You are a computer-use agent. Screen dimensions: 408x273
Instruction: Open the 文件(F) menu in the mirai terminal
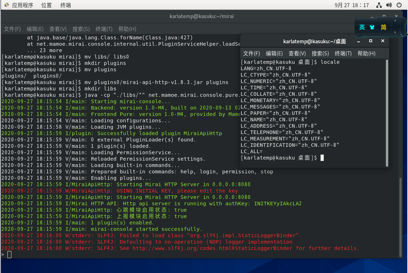tap(12, 29)
